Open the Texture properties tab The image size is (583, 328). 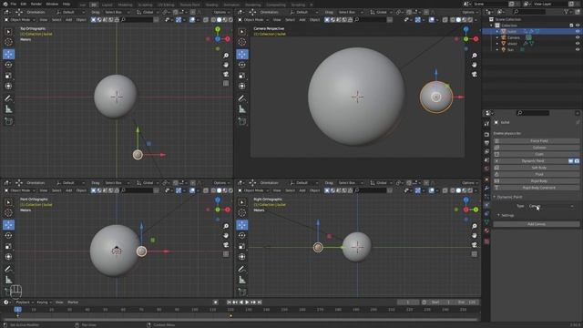(486, 241)
